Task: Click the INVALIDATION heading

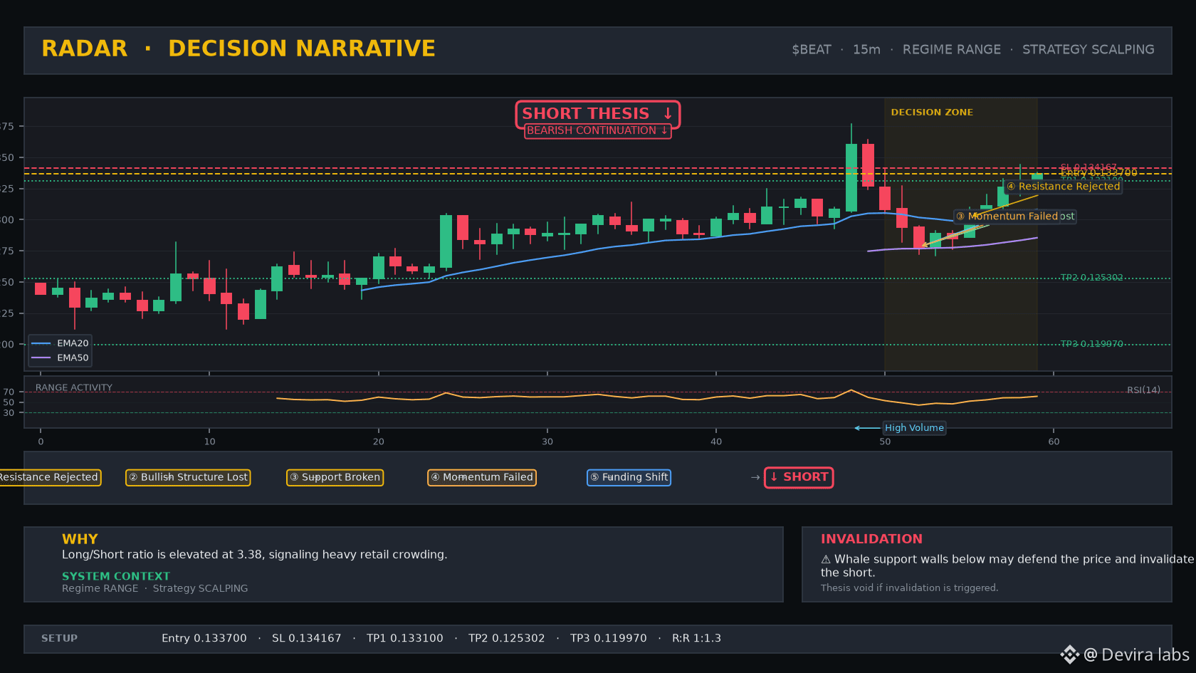Action: coord(871,539)
